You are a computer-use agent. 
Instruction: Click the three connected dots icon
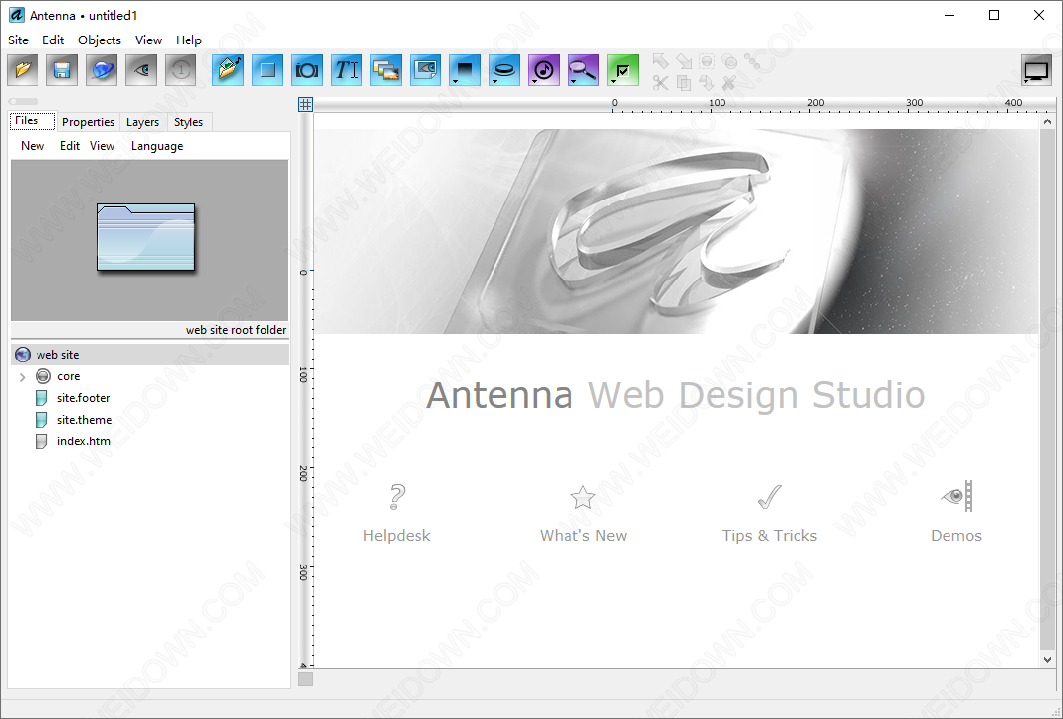(x=752, y=61)
